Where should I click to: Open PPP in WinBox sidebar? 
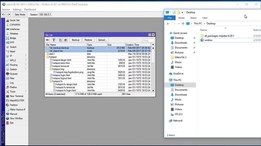12,43
